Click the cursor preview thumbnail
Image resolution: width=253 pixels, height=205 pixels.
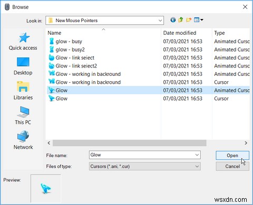pyautogui.click(x=46, y=188)
